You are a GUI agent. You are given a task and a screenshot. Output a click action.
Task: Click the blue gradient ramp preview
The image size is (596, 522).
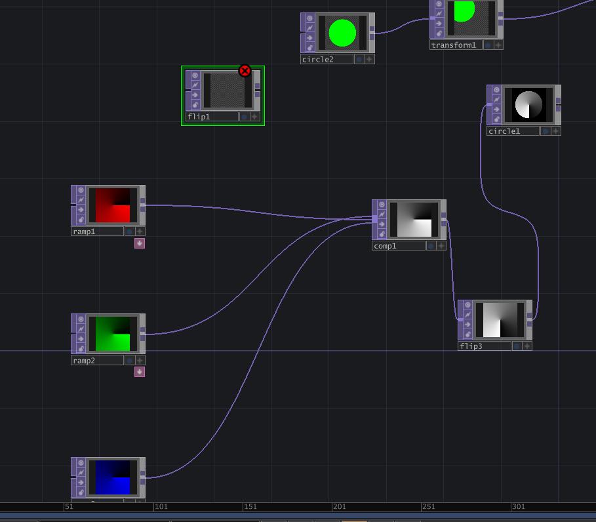pos(113,477)
